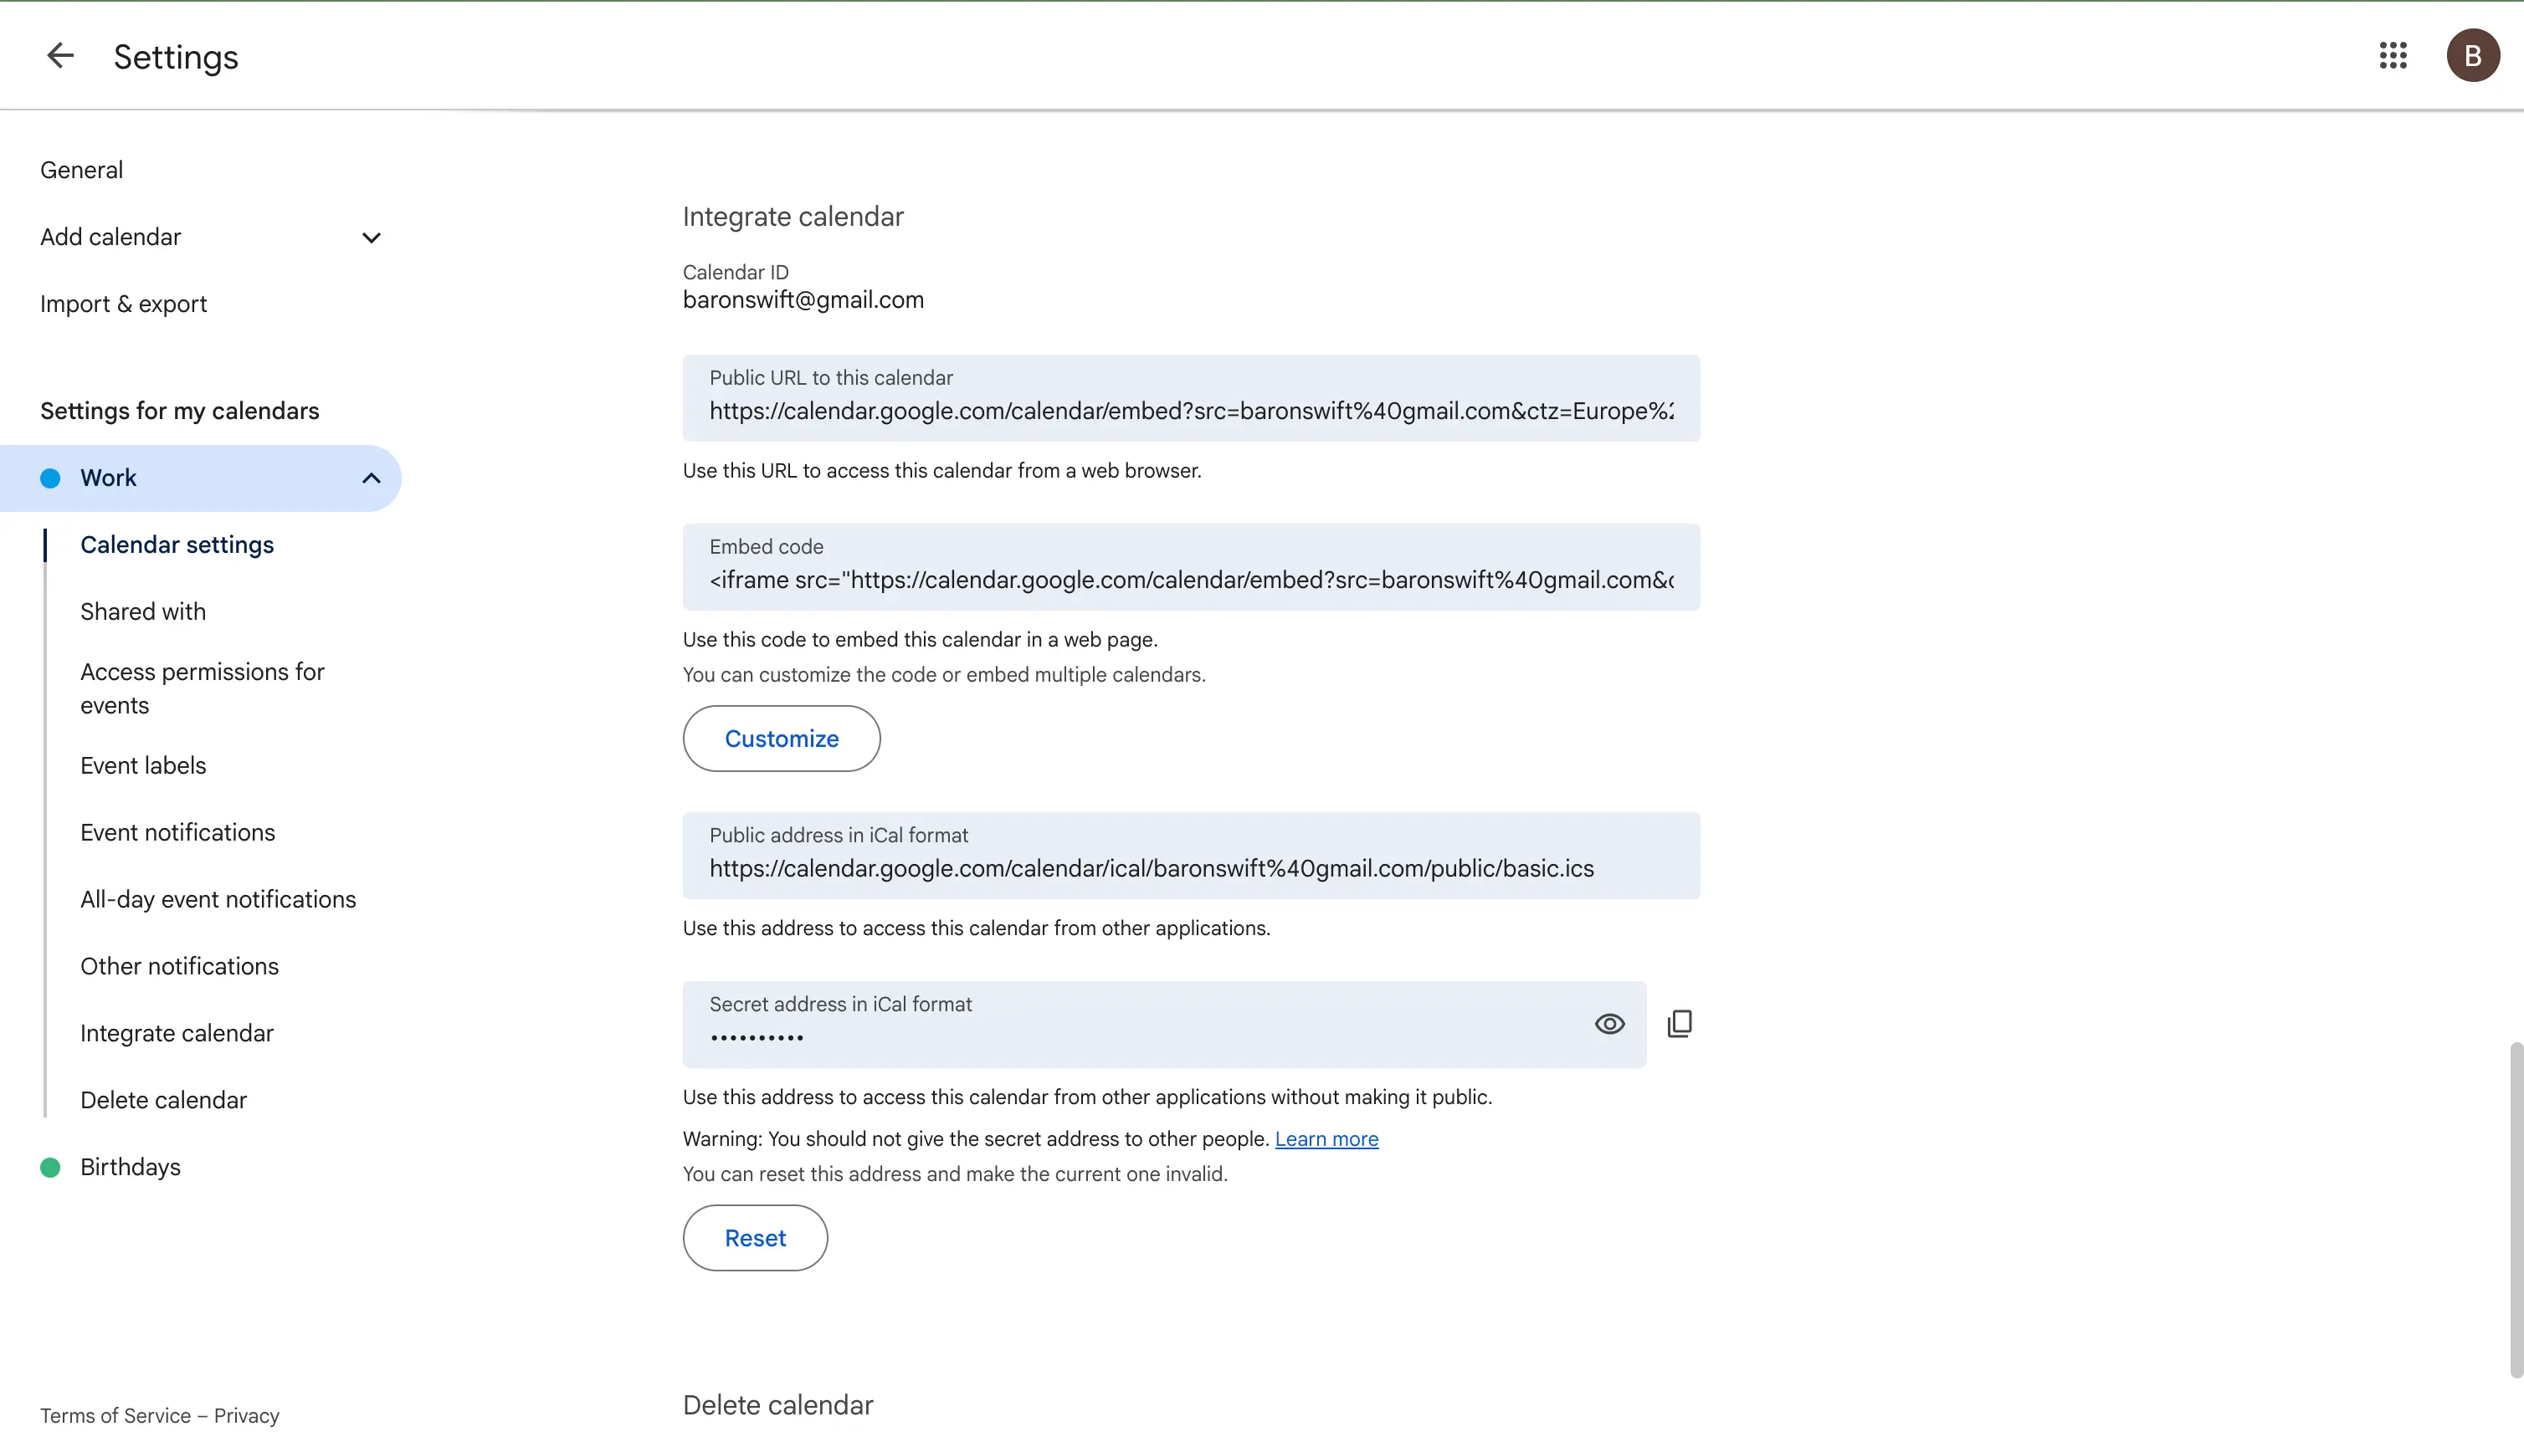Open the Learn more link

1326,1139
